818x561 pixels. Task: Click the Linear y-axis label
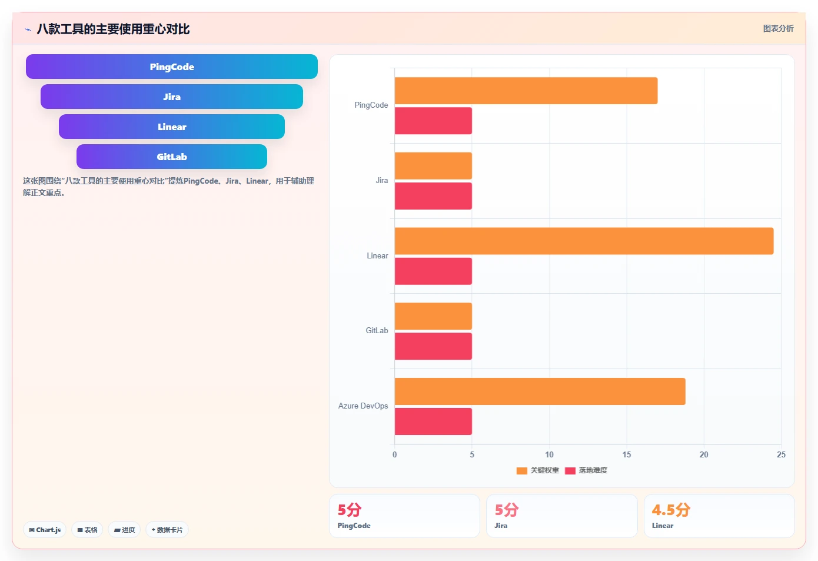(x=377, y=256)
